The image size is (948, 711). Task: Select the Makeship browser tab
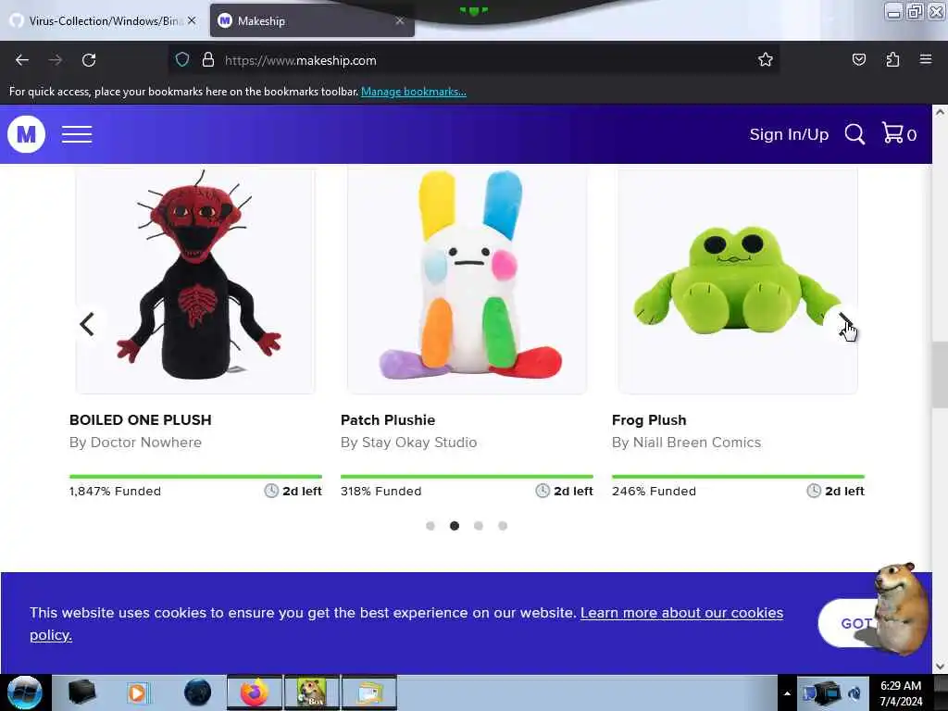click(311, 20)
